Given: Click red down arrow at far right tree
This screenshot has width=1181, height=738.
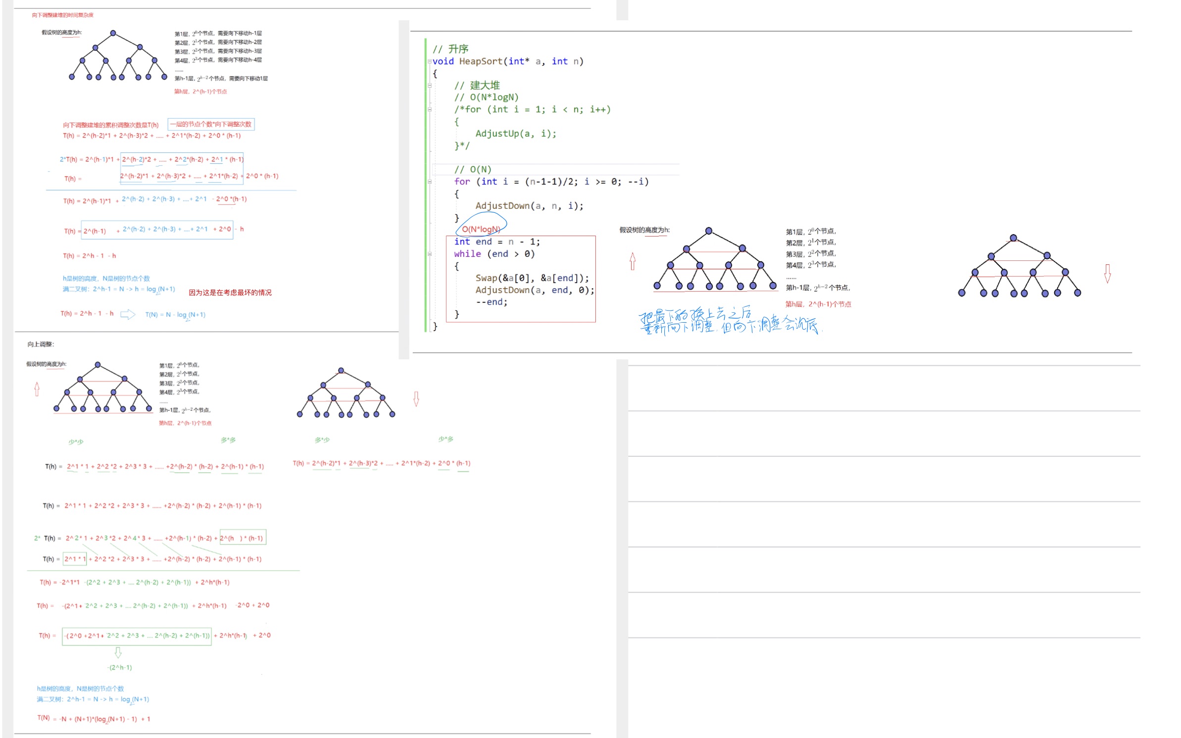Looking at the screenshot, I should 1107,273.
